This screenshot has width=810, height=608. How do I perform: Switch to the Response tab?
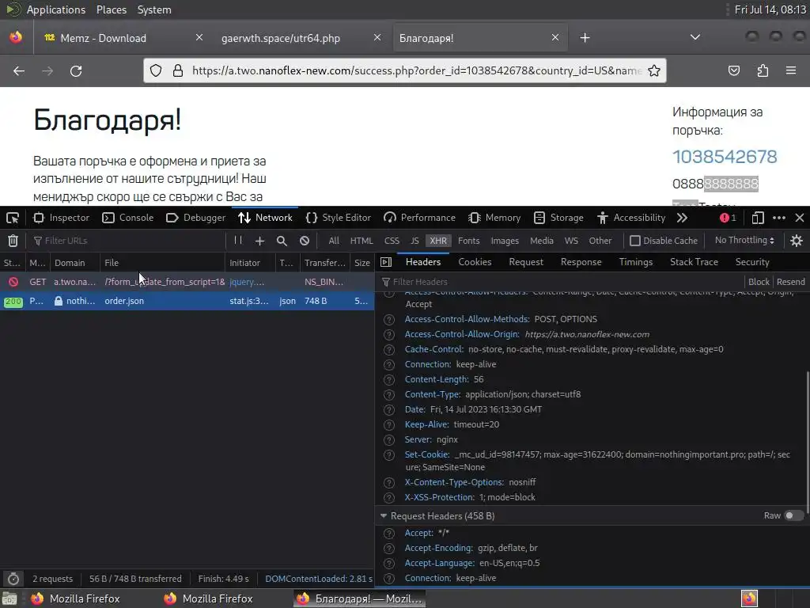click(x=581, y=262)
